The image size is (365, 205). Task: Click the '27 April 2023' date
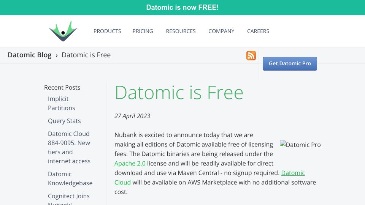pyautogui.click(x=132, y=116)
